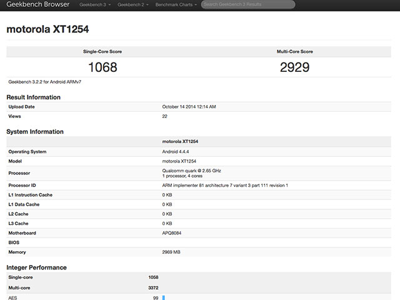Select the ARM implementer 81 Processor ID value

(225, 186)
